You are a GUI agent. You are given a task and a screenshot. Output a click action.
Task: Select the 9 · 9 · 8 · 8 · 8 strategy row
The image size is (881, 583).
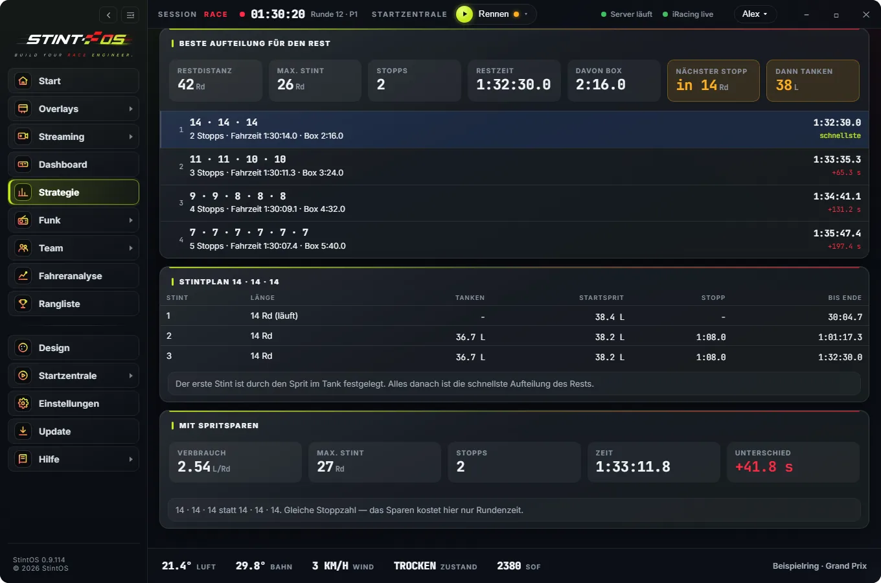(x=514, y=203)
